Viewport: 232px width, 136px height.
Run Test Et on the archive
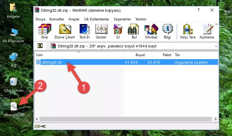pyautogui.click(x=84, y=31)
